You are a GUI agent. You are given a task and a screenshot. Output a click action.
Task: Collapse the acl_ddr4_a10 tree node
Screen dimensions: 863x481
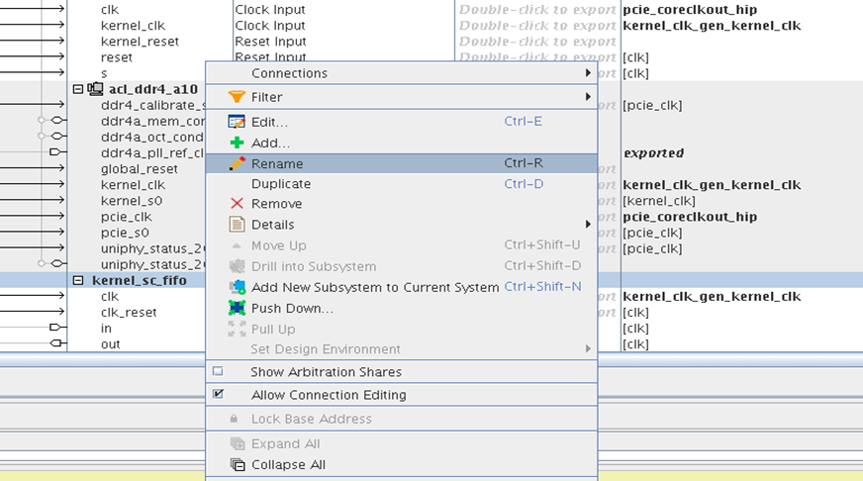78,89
